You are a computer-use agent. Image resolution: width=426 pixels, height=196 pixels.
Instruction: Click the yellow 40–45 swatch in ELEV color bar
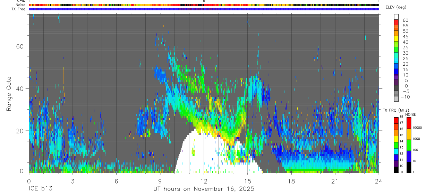396,39
